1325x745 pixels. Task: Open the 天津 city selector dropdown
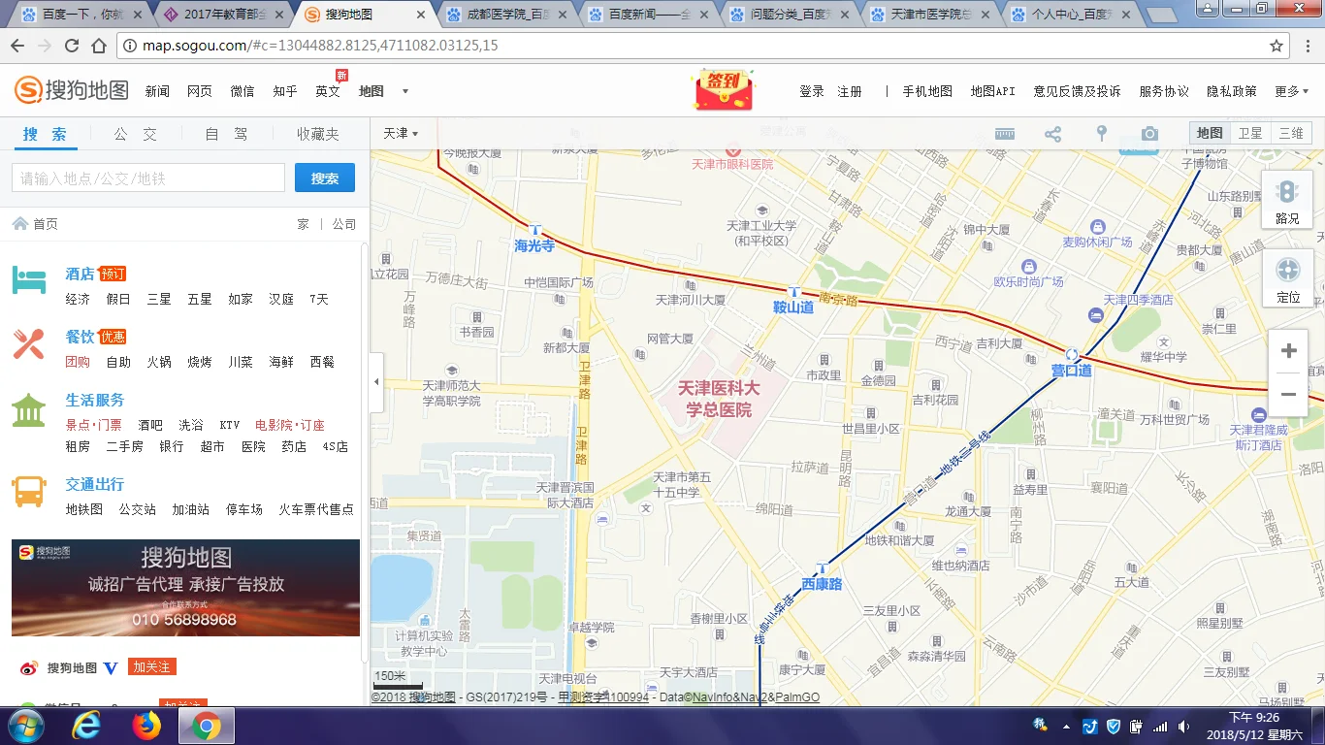400,133
